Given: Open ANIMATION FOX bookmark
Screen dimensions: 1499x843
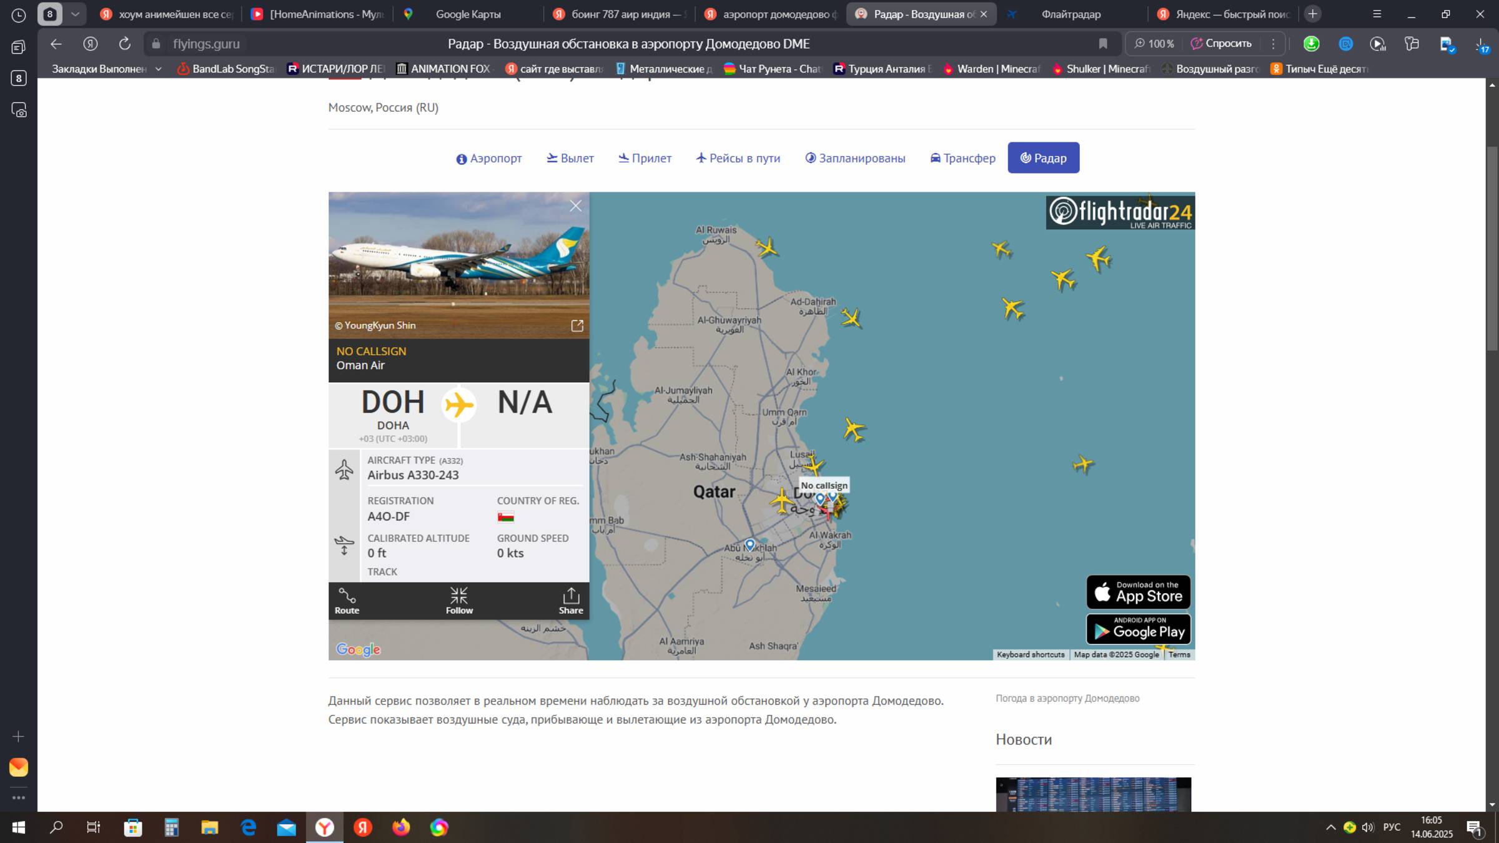Looking at the screenshot, I should [x=443, y=69].
